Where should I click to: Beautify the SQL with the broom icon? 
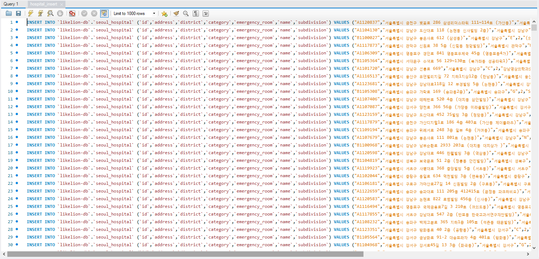coord(176,14)
